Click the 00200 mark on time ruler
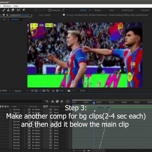This screenshot has height=152, width=152. tap(124, 102)
